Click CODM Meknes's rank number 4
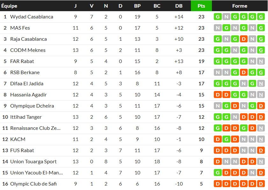Viewport: 268px width, 190px height. tap(5, 50)
